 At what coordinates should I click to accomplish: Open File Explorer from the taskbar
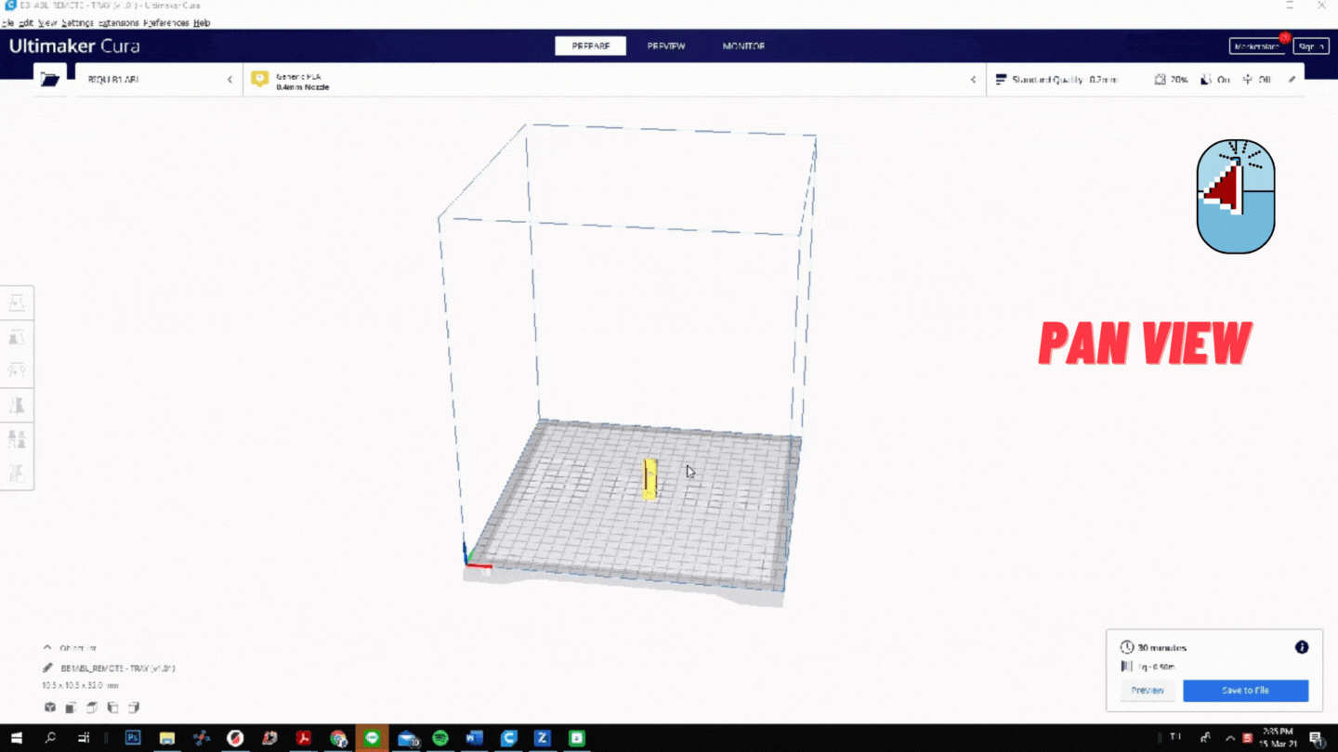(x=167, y=738)
